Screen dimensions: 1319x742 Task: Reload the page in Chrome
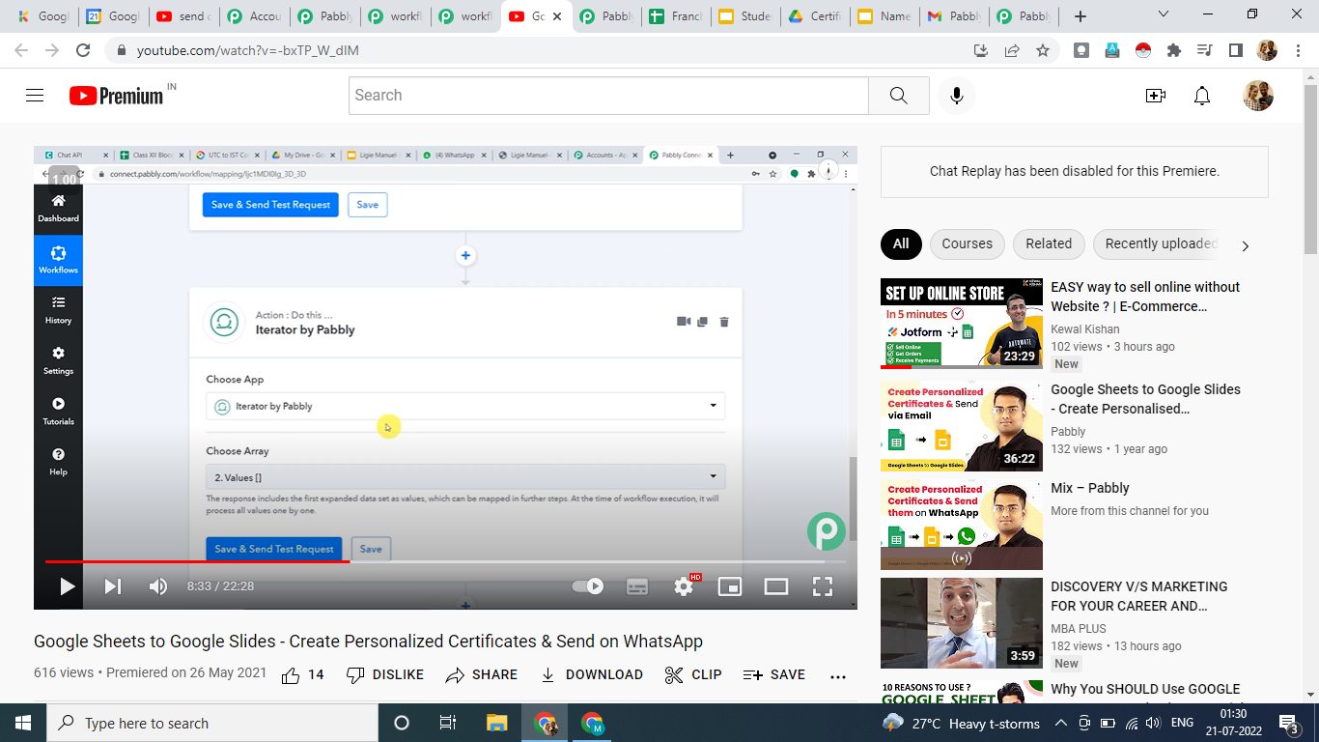tap(83, 50)
